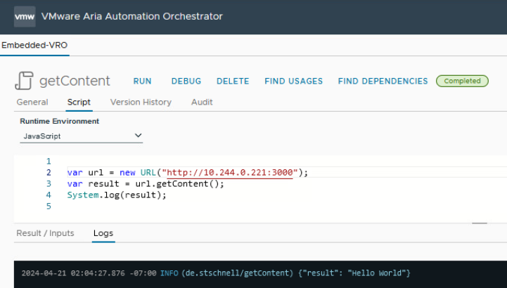Click the Runtime Environment label
The height and width of the screenshot is (288, 507).
coord(60,121)
